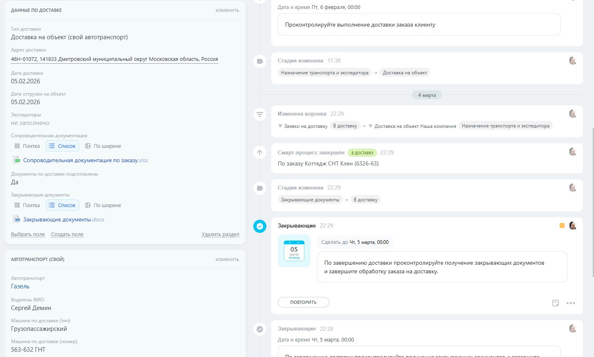Screen dimensions: 594x357
Task: Click the В доставку chip in the Стадия изменена 22:29 entry
Action: point(366,200)
